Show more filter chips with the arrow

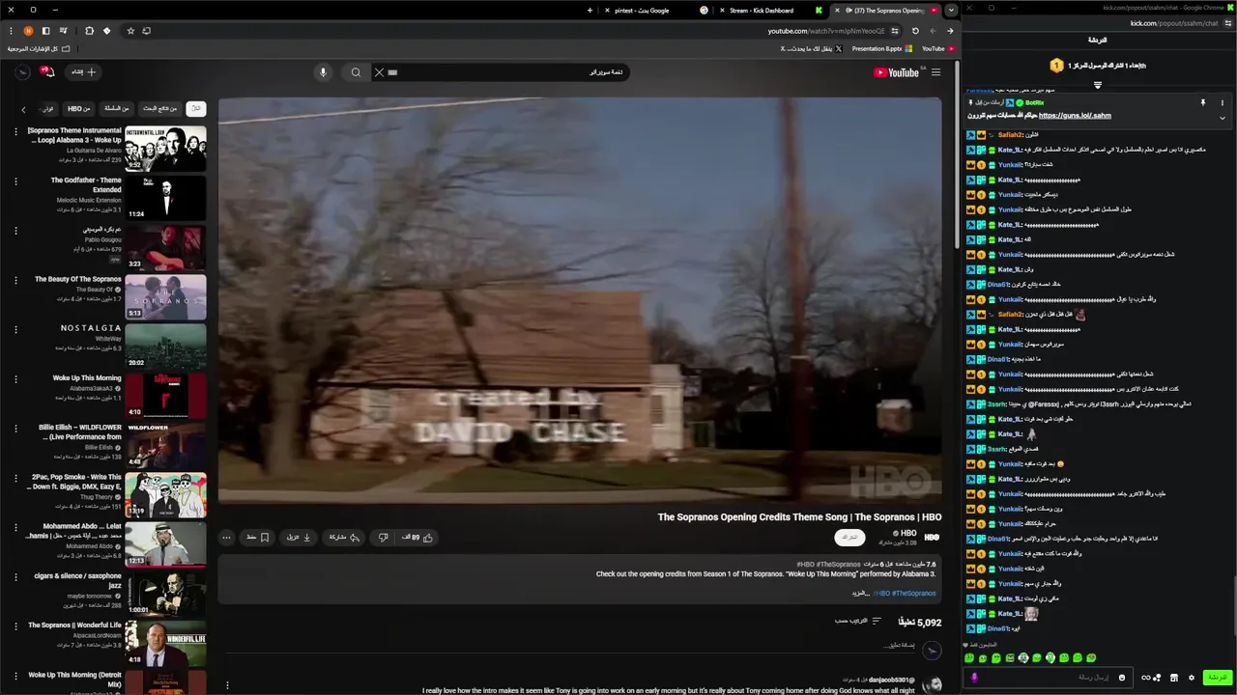tap(23, 109)
